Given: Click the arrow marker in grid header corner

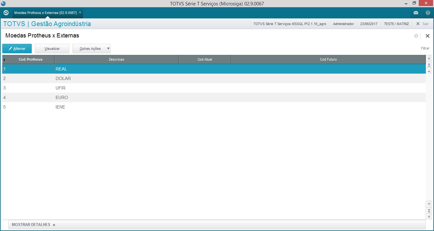Looking at the screenshot, I should pyautogui.click(x=4, y=60).
